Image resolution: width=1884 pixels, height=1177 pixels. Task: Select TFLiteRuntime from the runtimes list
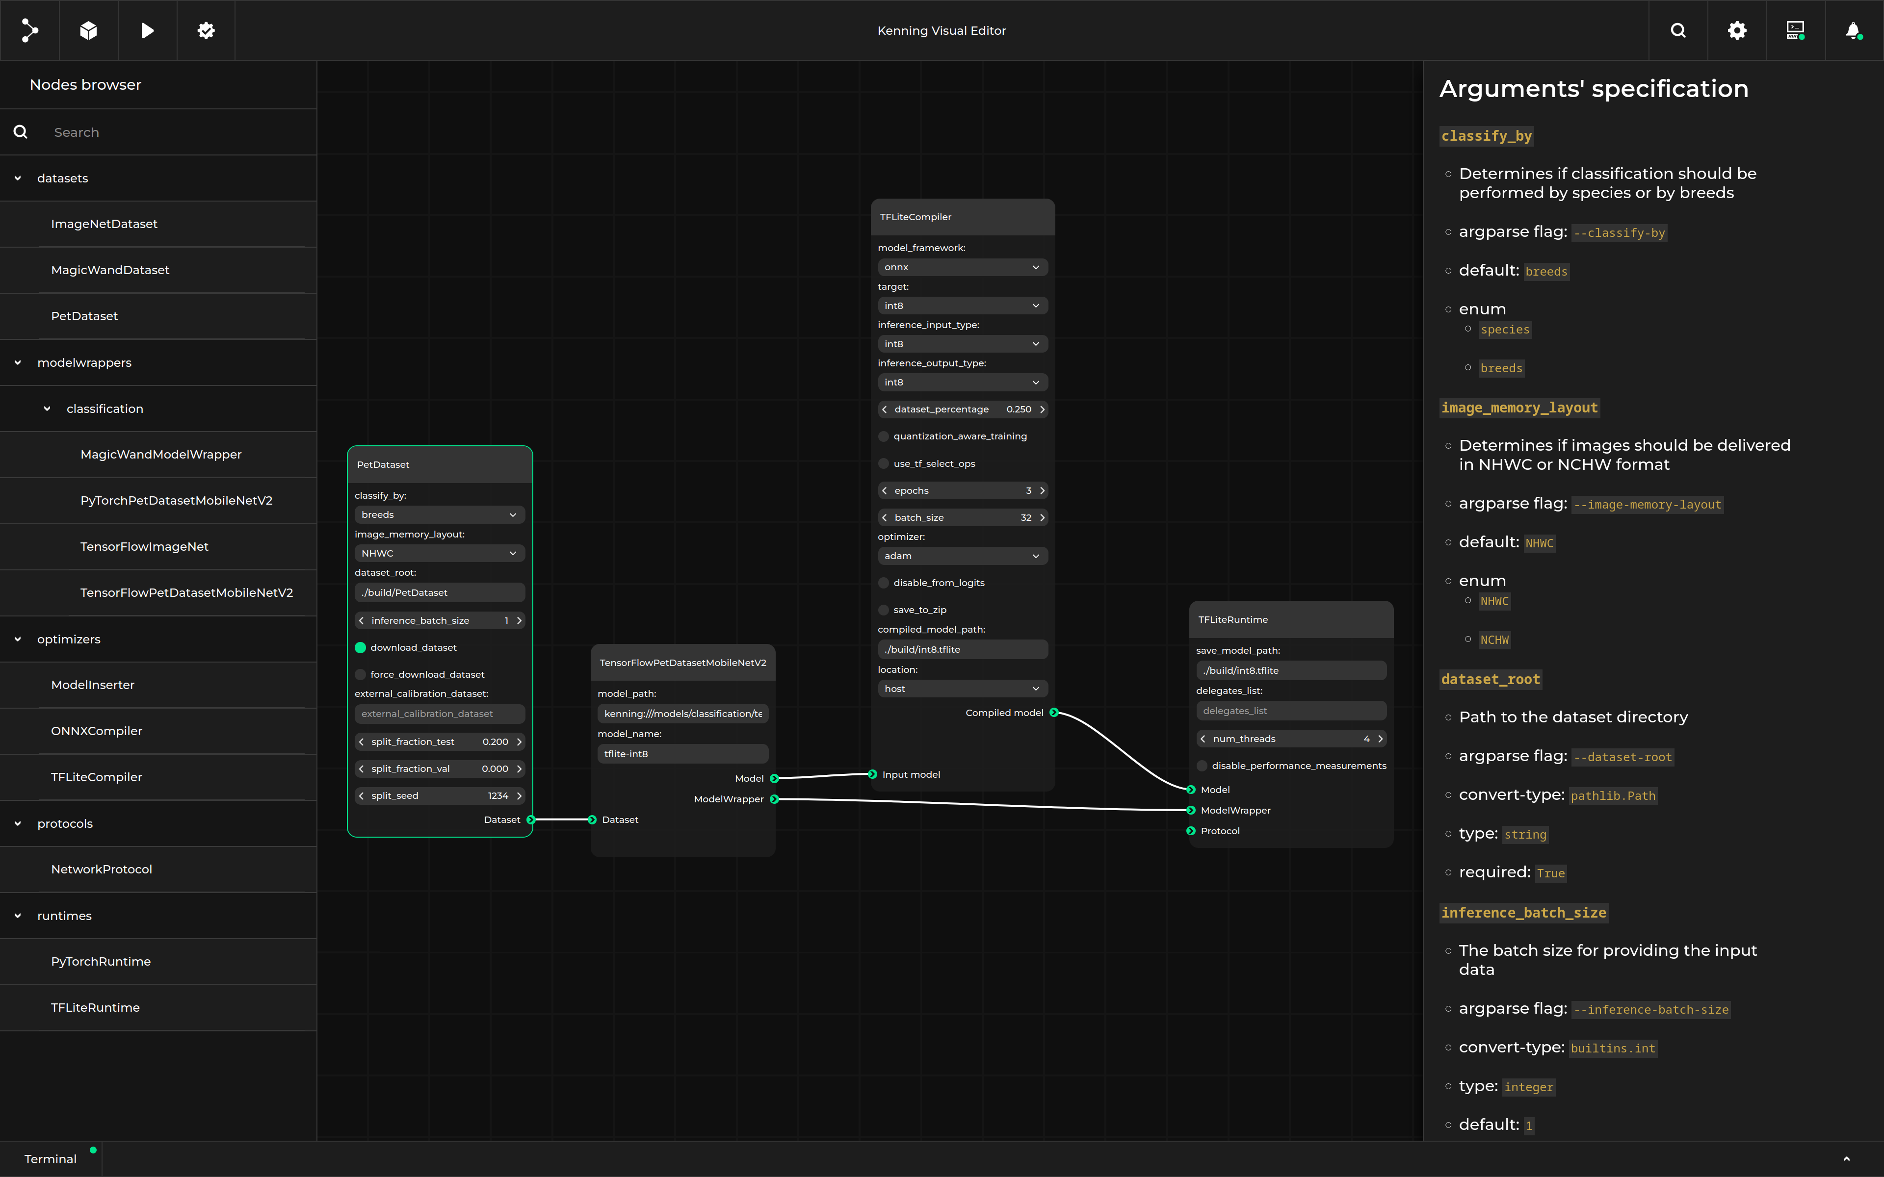[x=96, y=1007]
